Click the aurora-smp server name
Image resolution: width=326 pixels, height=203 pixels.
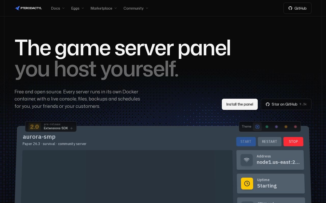tap(39, 137)
